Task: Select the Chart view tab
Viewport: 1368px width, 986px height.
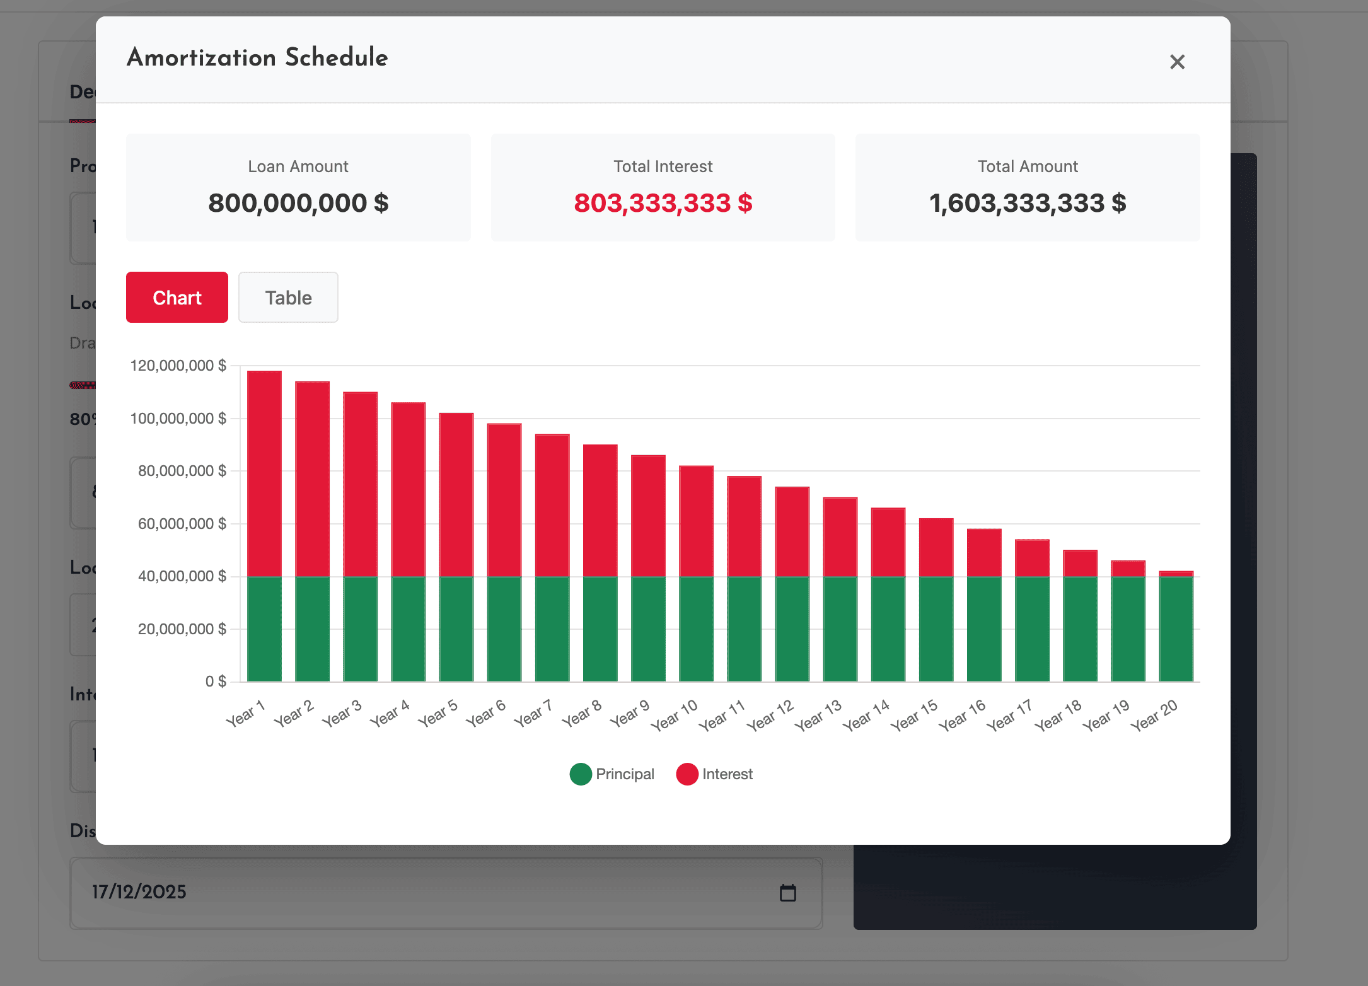Action: pyautogui.click(x=177, y=298)
